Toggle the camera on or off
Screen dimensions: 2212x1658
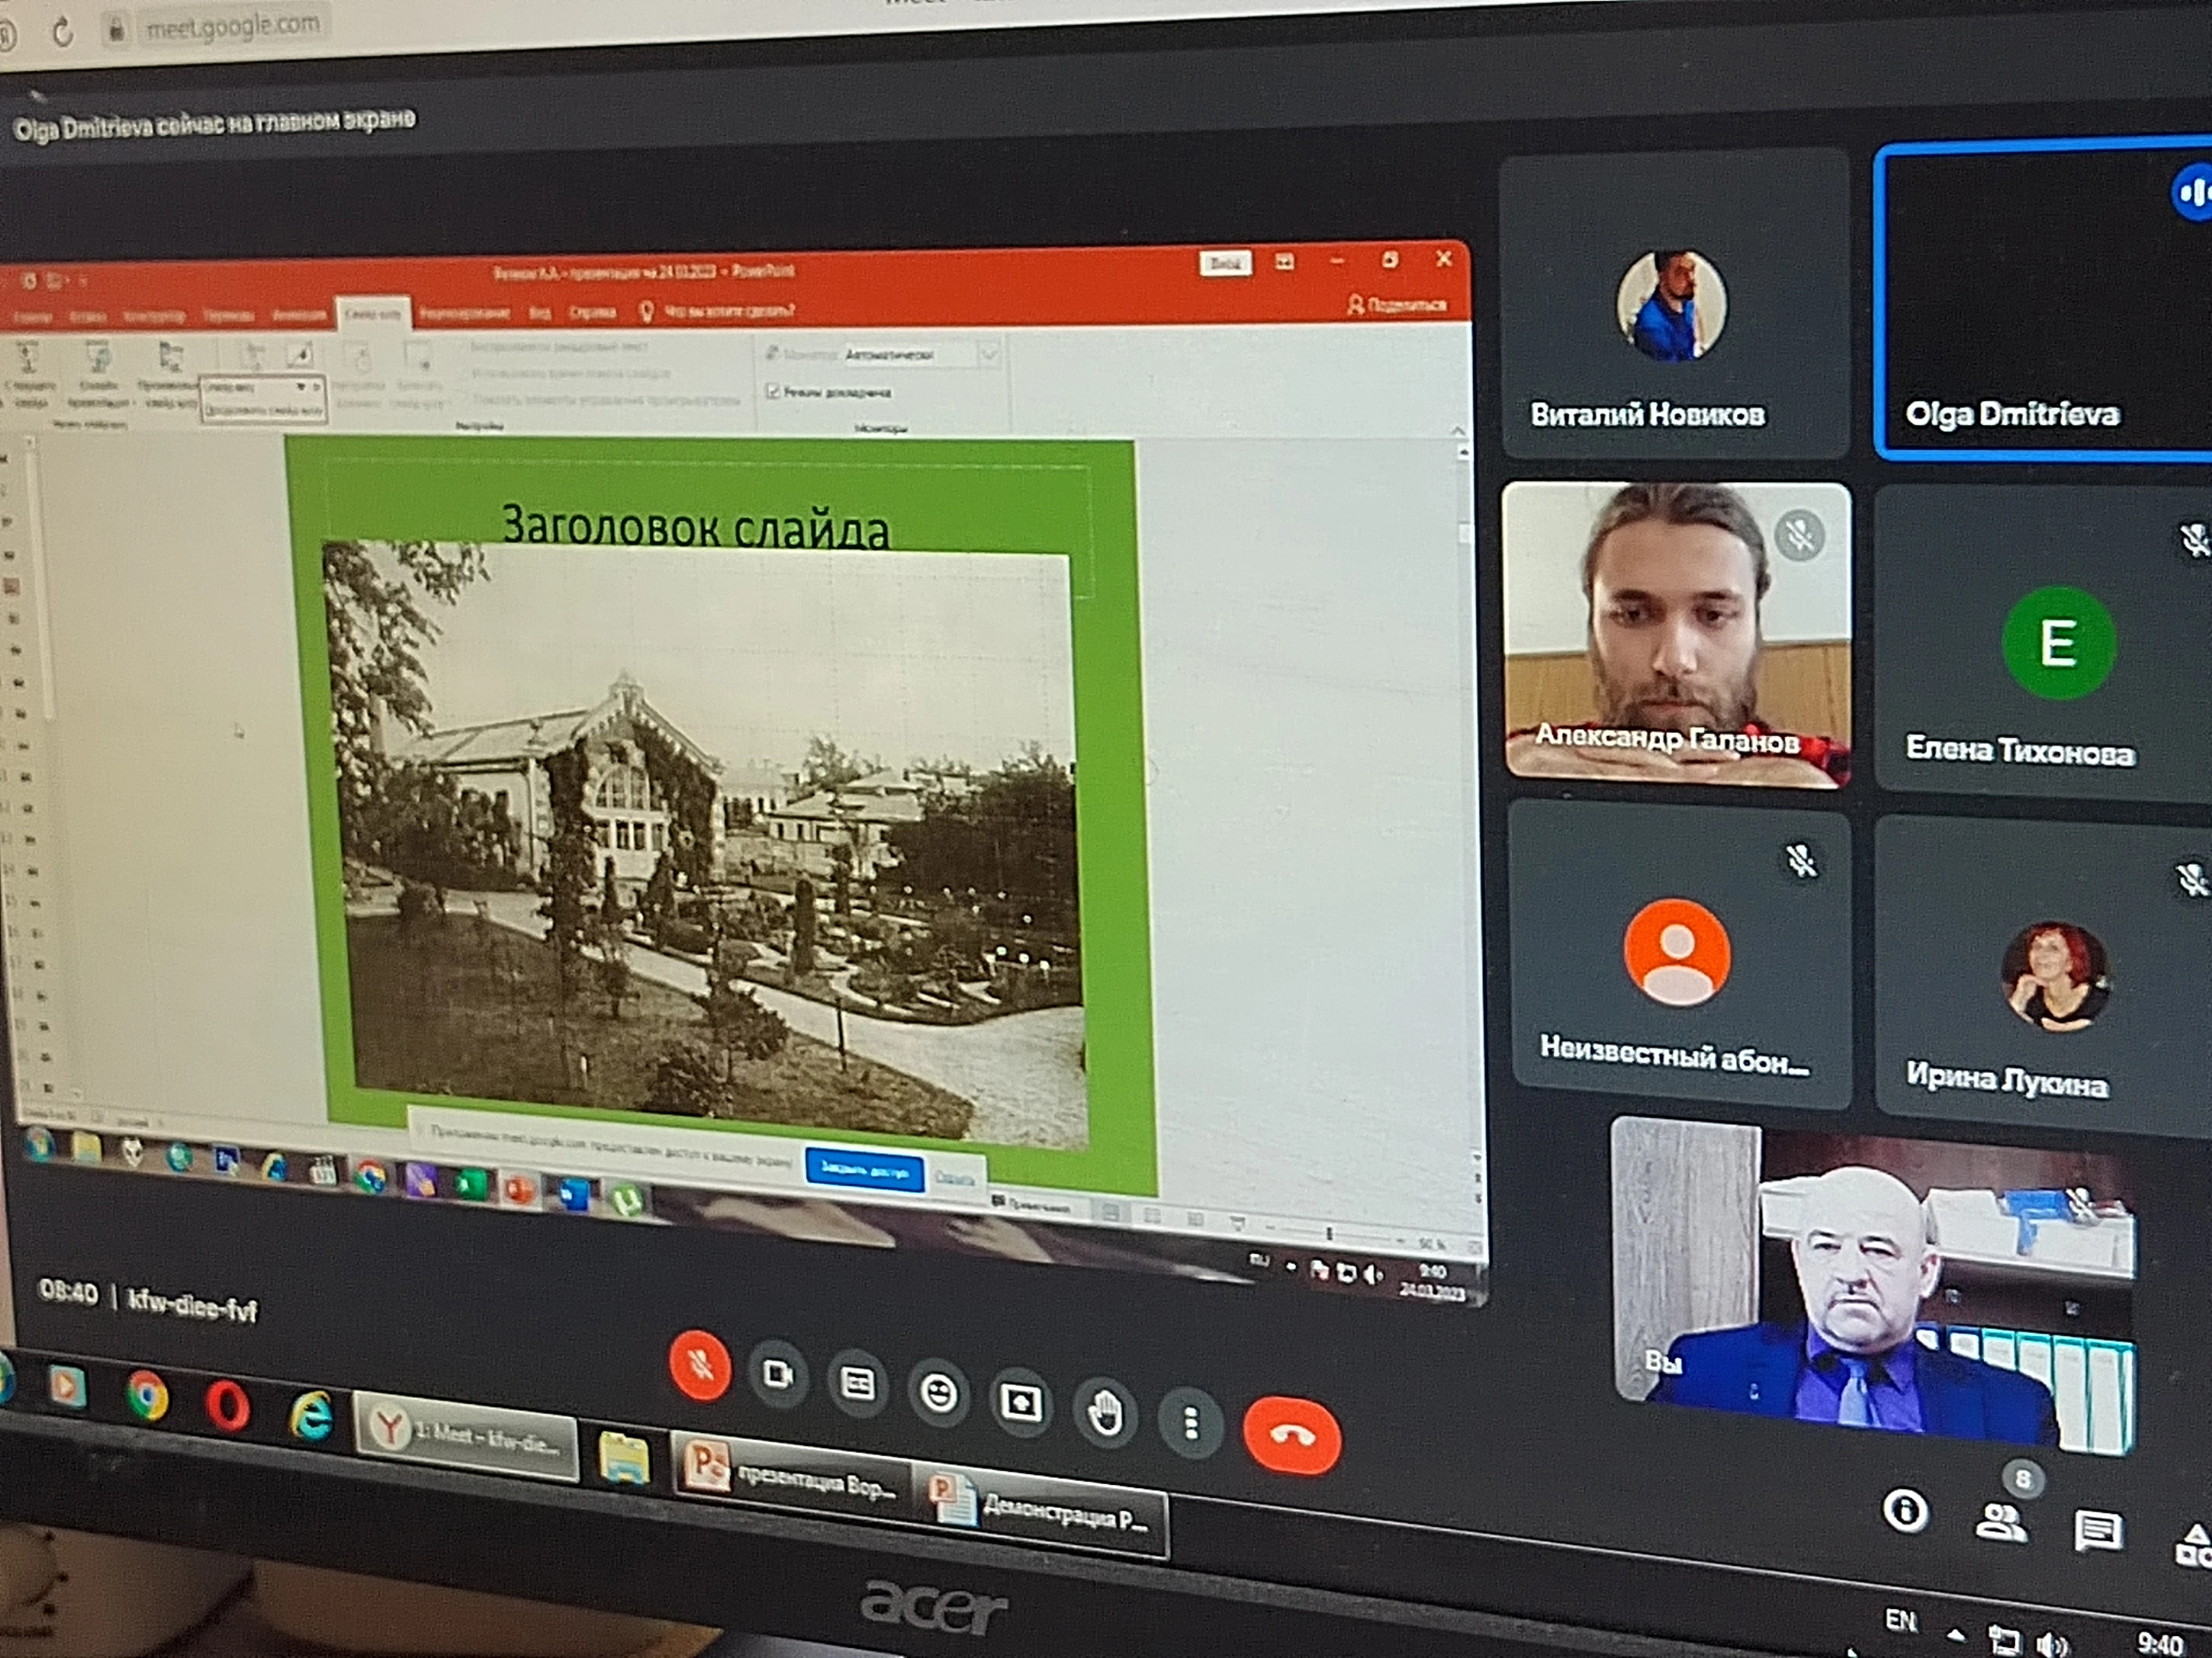tap(778, 1374)
